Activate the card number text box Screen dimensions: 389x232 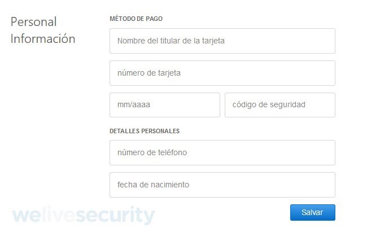click(222, 73)
